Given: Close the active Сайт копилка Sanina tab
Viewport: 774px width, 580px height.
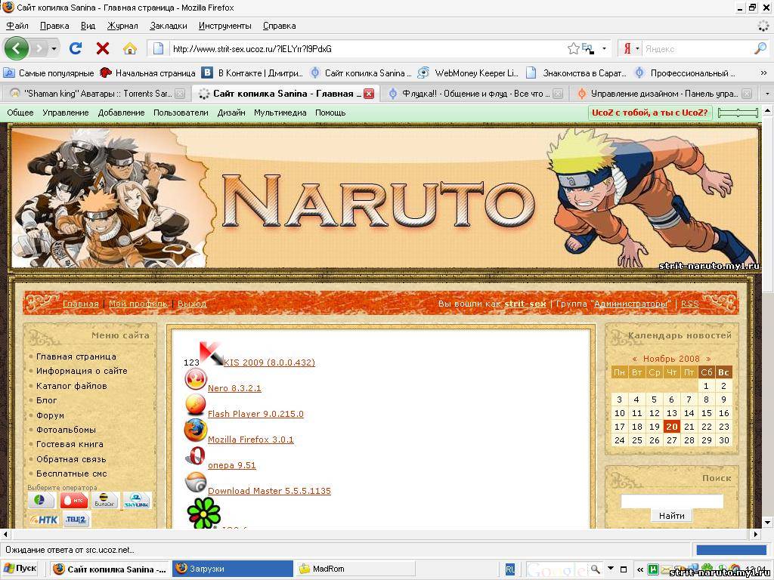Looking at the screenshot, I should click(x=369, y=94).
